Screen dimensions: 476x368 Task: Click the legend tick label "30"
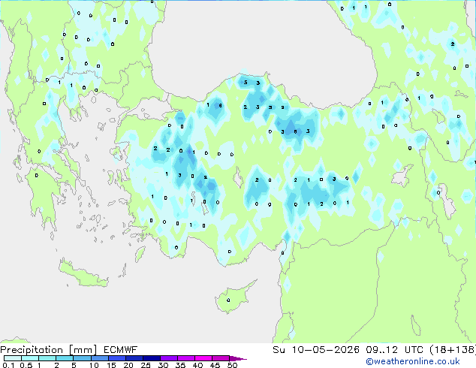(163, 365)
